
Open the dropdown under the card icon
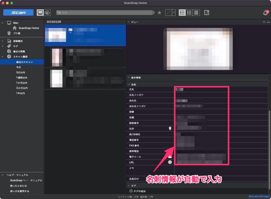pyautogui.click(x=70, y=33)
